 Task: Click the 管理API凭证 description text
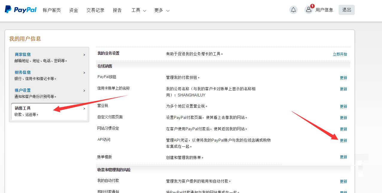(218, 143)
